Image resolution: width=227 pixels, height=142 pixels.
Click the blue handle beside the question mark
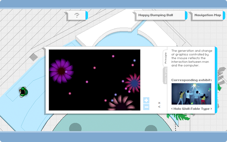(87, 15)
